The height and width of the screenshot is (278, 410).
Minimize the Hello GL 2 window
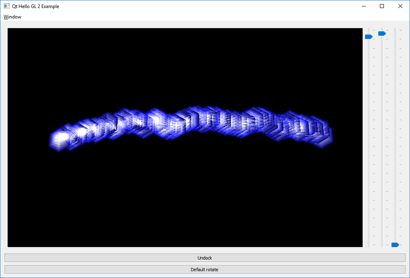(364, 6)
